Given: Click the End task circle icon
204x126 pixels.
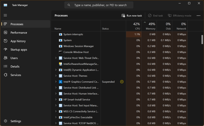Looking at the screenshot, I should point(150,15).
